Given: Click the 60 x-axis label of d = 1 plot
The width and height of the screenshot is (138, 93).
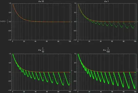Looking at the screenshot, I should pos(112,41).
